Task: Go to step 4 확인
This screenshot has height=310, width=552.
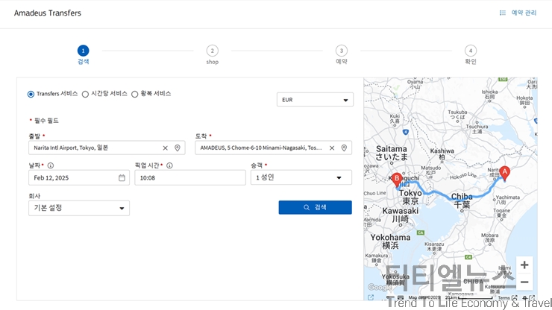Action: coord(471,54)
